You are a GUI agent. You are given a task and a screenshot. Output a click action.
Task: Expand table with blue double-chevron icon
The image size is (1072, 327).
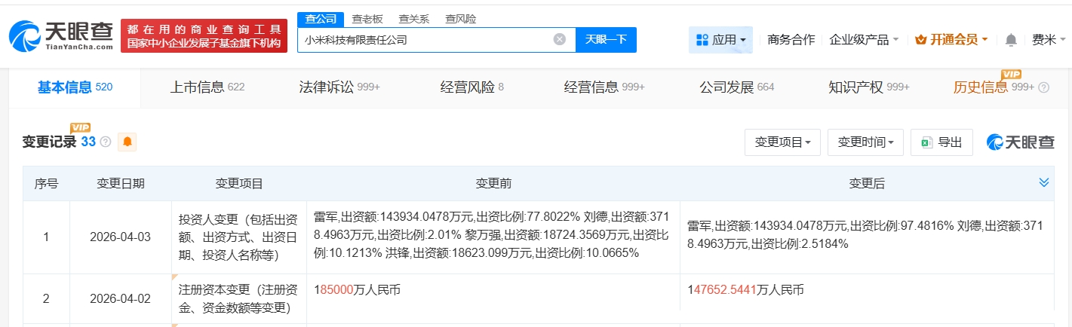pos(1044,182)
